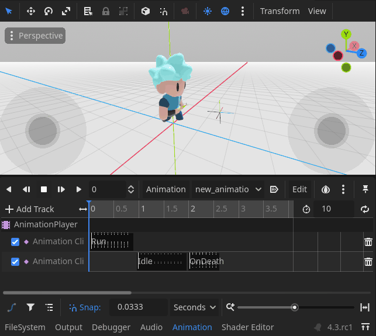Select the Idle animation clip

click(x=162, y=261)
